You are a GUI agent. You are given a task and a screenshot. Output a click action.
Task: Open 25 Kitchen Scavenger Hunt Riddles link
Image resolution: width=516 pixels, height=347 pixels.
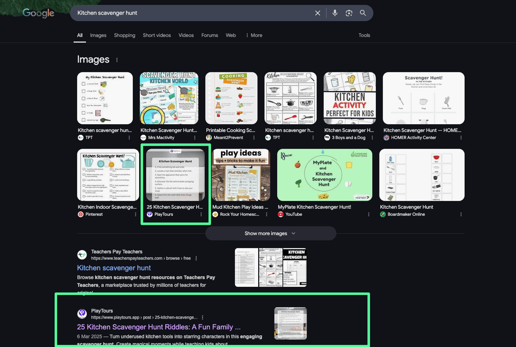(x=159, y=327)
